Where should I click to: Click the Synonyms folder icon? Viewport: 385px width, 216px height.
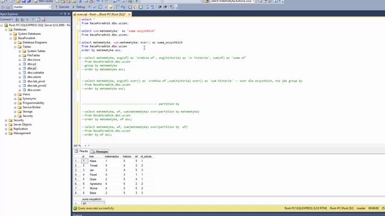click(20, 98)
